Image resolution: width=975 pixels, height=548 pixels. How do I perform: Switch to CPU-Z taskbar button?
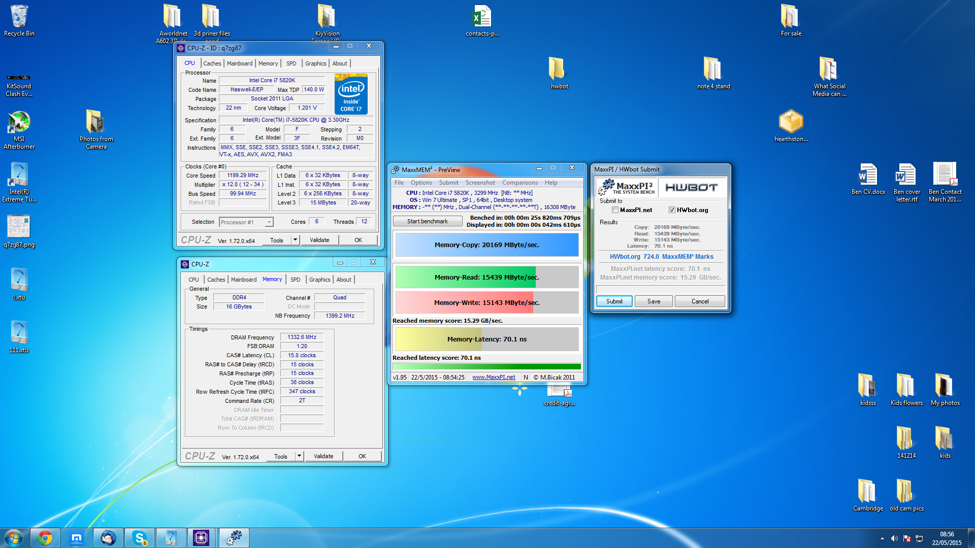pos(202,538)
